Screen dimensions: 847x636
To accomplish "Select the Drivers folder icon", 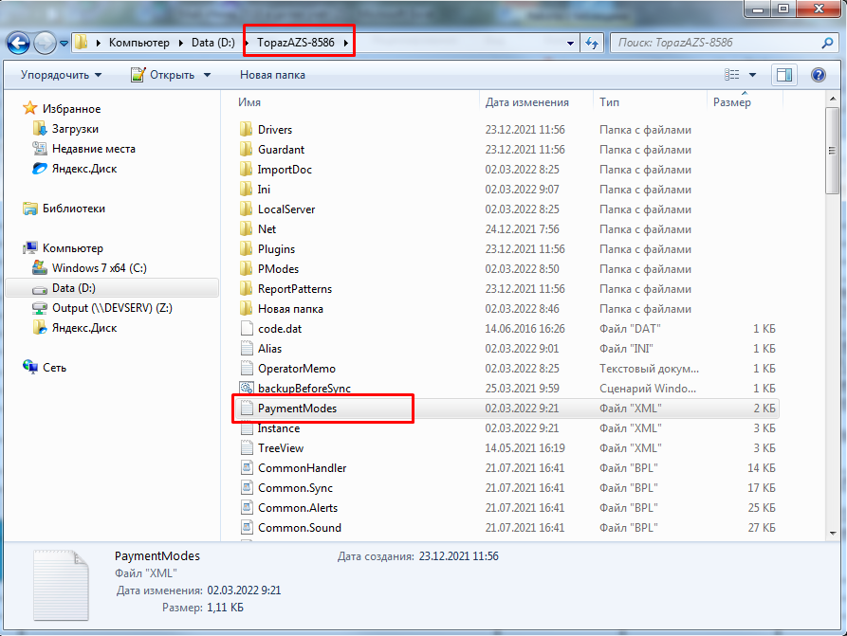I will pyautogui.click(x=247, y=129).
